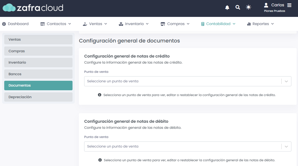The height and width of the screenshot is (166, 298).
Task: Select Ventas in the settings sidebar
Action: point(38,40)
